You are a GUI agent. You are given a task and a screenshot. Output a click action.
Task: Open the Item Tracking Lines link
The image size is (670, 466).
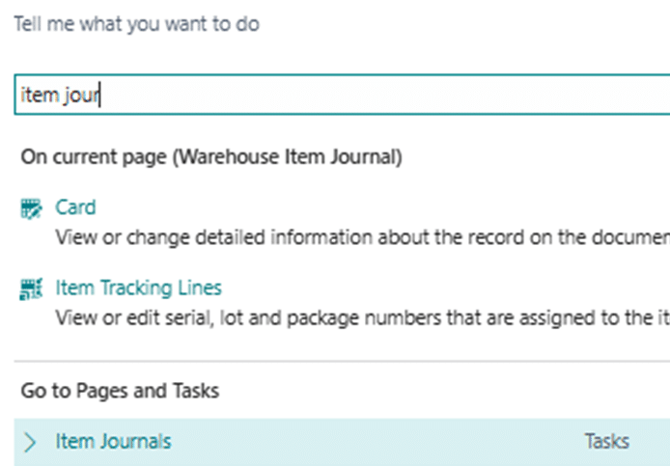[138, 288]
